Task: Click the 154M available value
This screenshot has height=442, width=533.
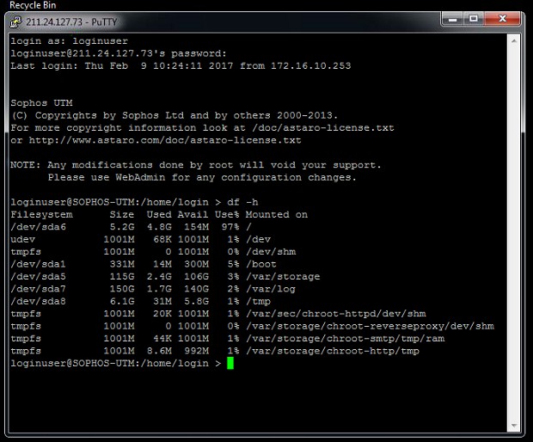Action: (196, 227)
